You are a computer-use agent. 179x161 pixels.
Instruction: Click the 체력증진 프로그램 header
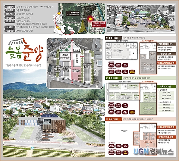pyautogui.click(x=166, y=137)
